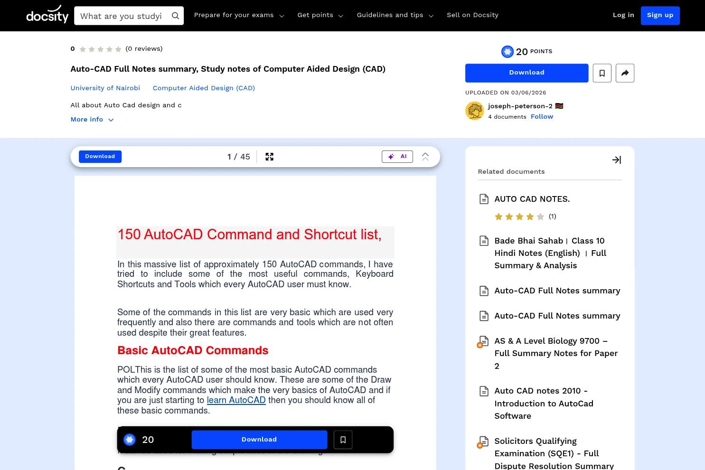
Task: Click the bookmark icon in the floating black bar
Action: click(343, 440)
